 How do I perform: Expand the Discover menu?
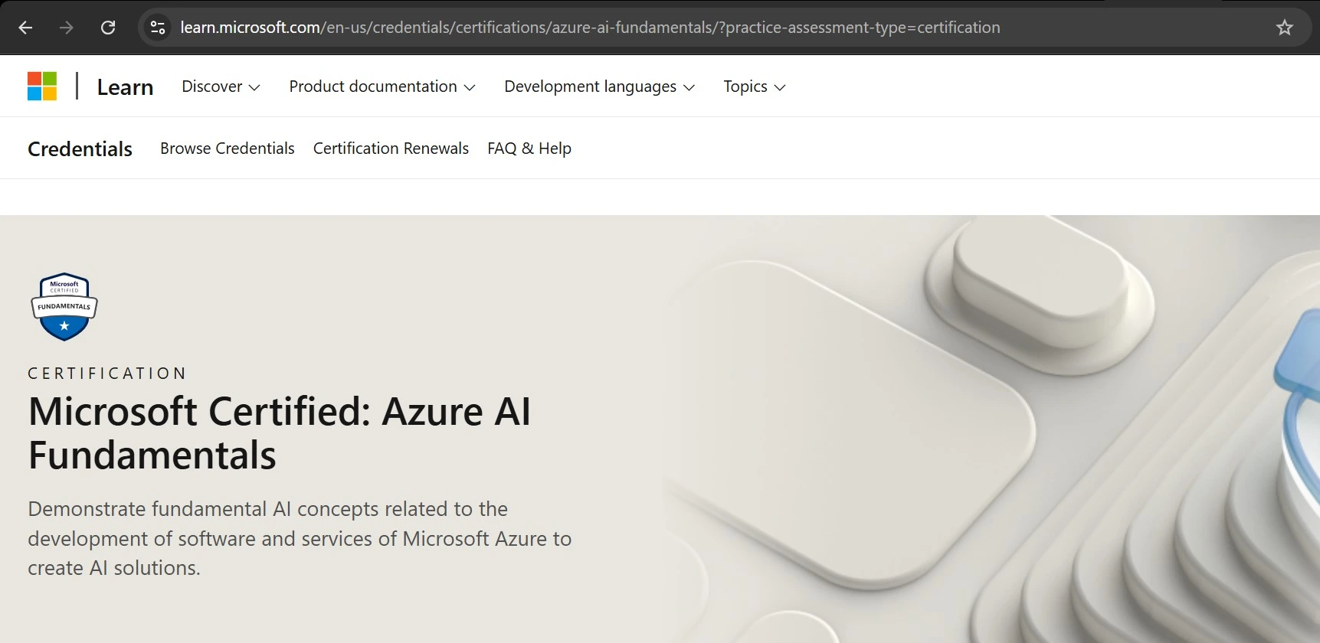click(221, 86)
